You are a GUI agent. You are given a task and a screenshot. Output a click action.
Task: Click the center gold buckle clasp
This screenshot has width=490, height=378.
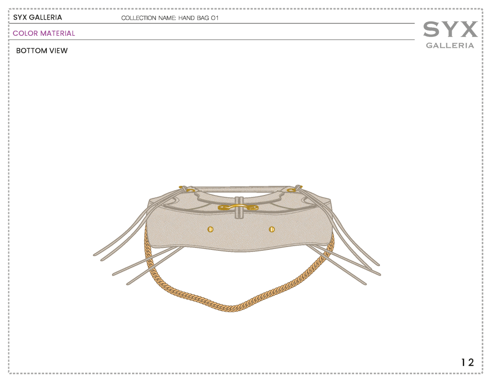(238, 206)
